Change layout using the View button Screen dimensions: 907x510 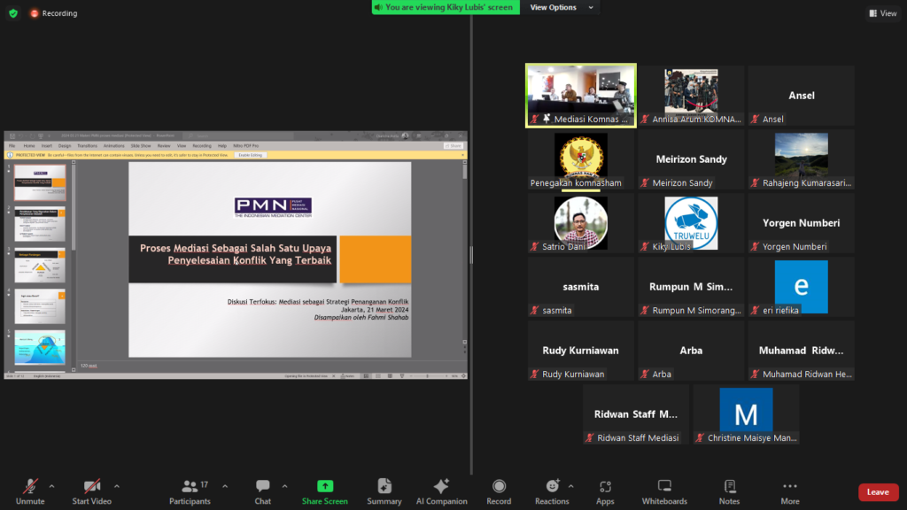point(883,13)
